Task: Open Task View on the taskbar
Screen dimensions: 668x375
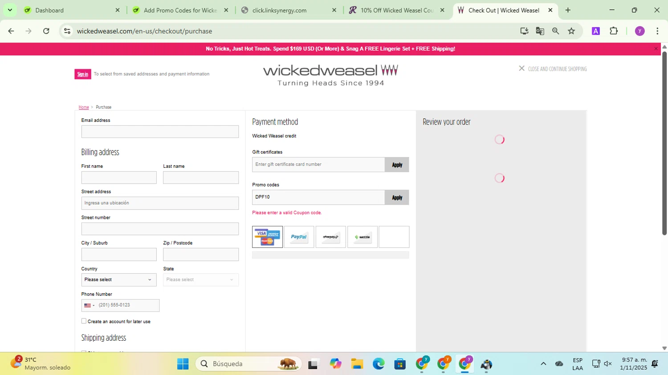Action: (x=313, y=364)
